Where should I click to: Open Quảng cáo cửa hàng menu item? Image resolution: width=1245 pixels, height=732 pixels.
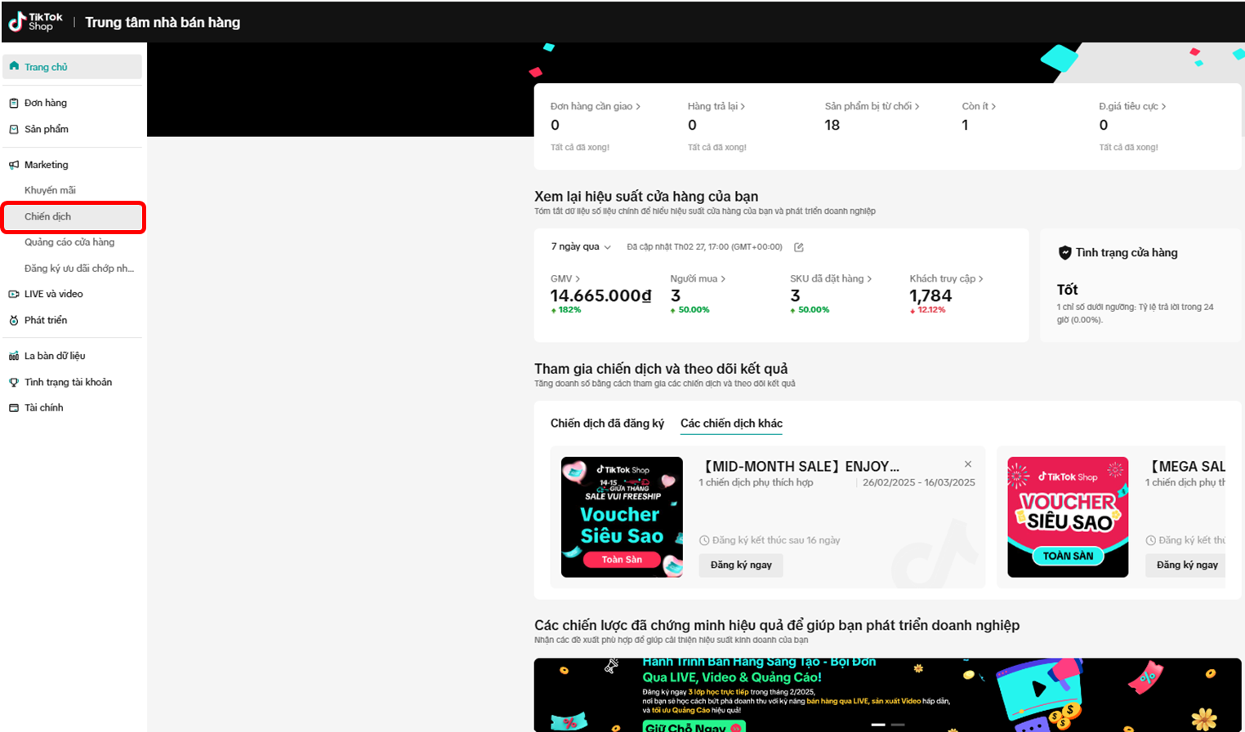[x=69, y=242]
